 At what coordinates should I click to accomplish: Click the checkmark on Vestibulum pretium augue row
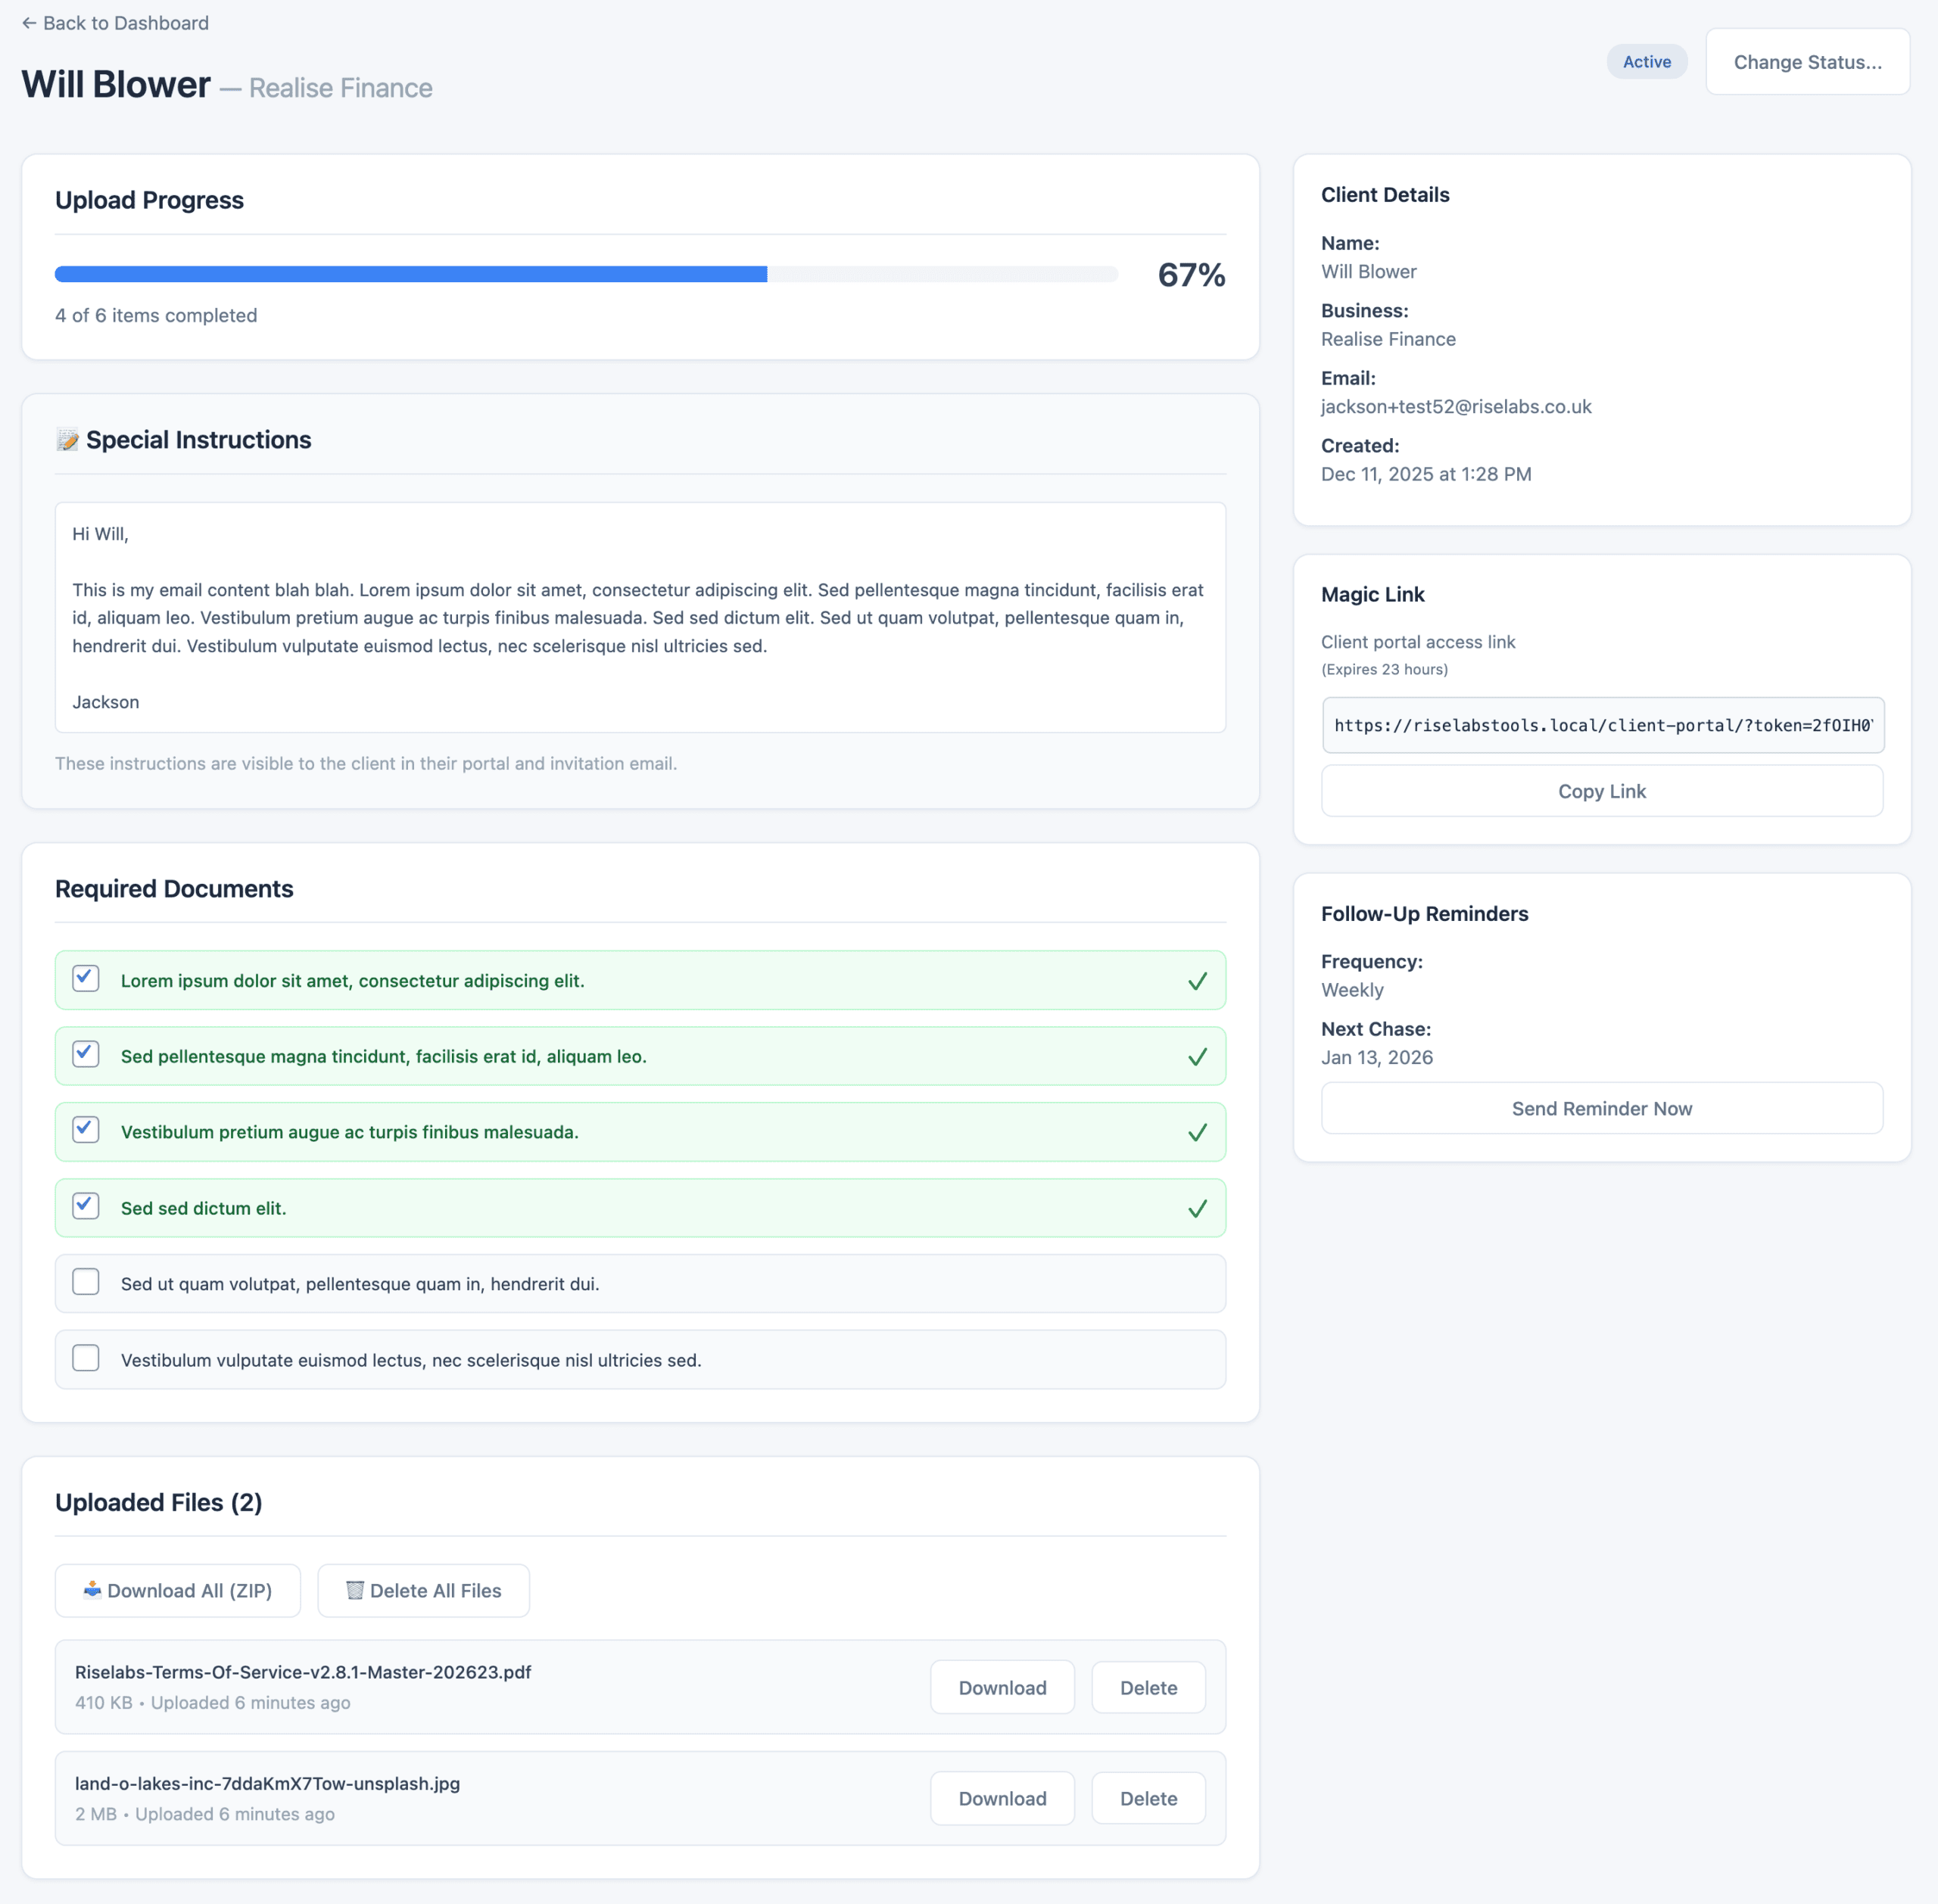tap(1197, 1132)
